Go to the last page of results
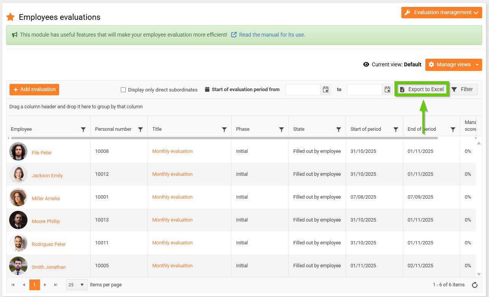 56,285
